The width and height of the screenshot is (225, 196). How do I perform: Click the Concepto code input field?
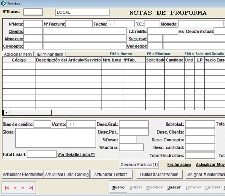click(x=33, y=46)
